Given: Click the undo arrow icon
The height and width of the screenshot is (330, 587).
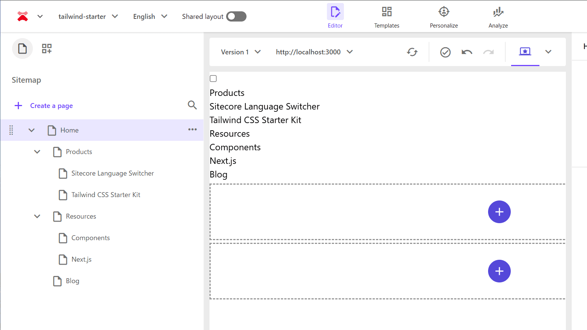Looking at the screenshot, I should tap(467, 52).
